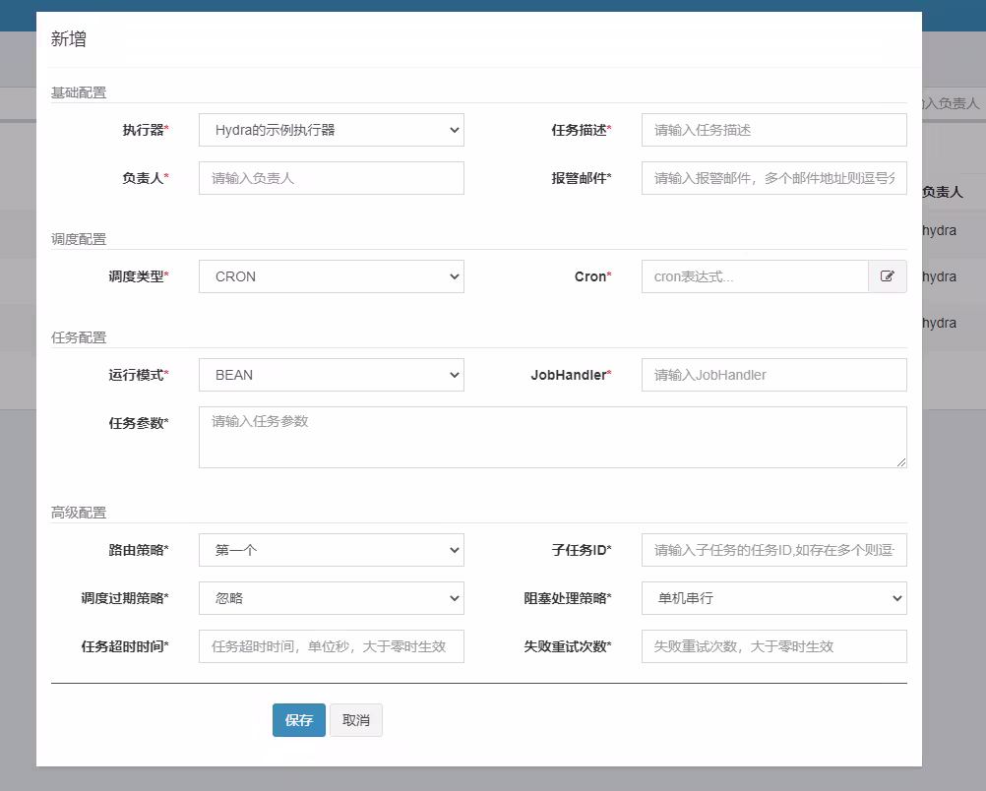
Task: Click the Cron expression input field
Action: pyautogui.click(x=754, y=276)
